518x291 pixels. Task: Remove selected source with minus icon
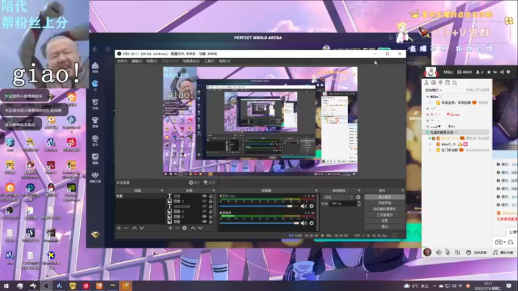click(177, 228)
